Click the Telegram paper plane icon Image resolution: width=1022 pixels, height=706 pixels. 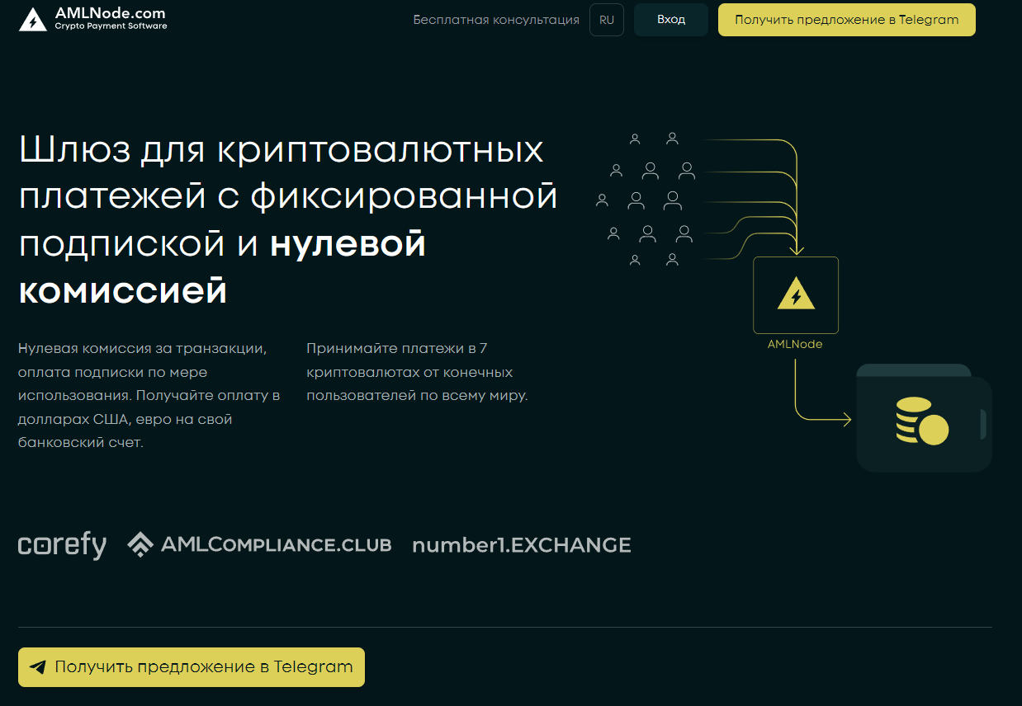[x=37, y=667]
